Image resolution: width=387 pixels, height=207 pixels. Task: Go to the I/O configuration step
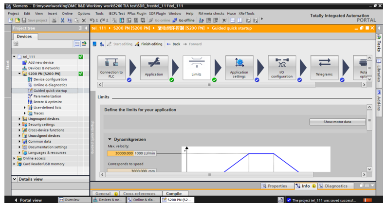point(282,67)
